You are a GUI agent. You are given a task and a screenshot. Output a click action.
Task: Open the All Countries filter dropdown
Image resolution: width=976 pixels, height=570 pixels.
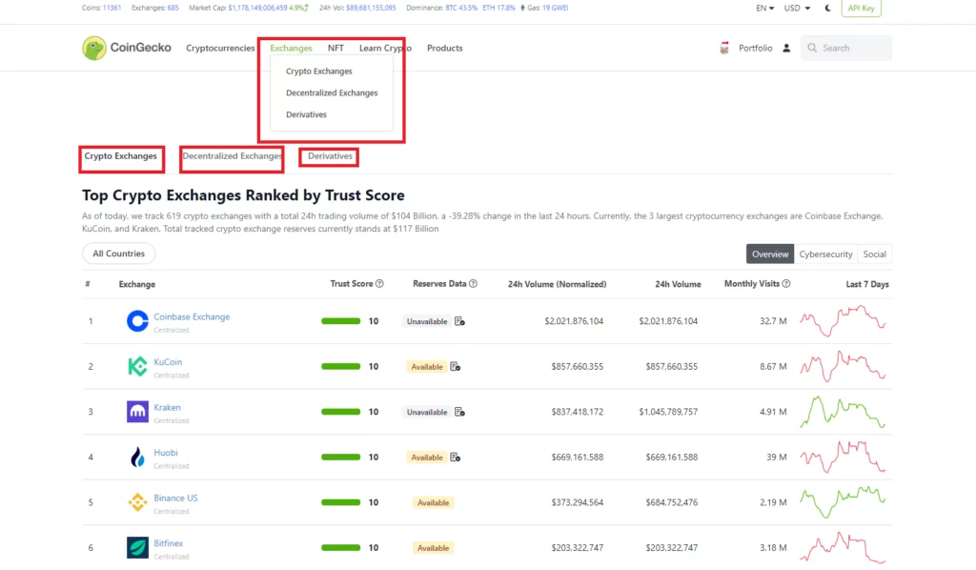click(x=118, y=254)
